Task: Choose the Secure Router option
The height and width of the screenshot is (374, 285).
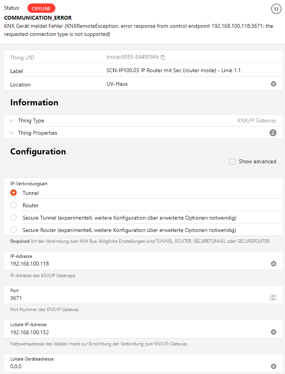Action: (x=14, y=230)
